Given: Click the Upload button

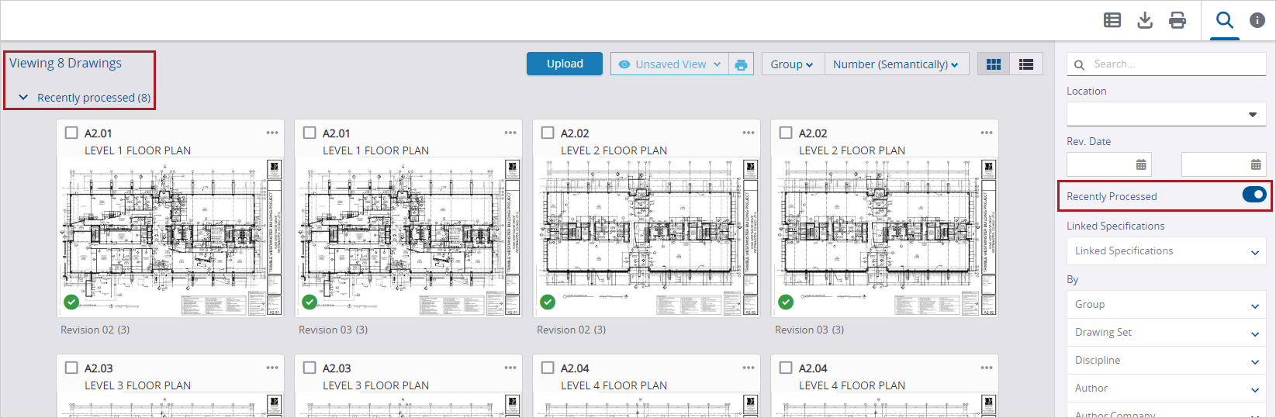Looking at the screenshot, I should [565, 64].
